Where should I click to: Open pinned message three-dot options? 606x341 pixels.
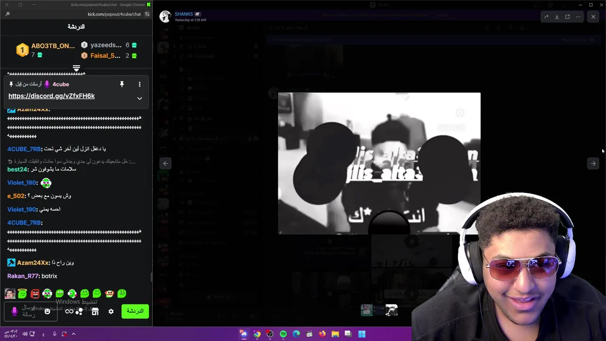pos(139,84)
